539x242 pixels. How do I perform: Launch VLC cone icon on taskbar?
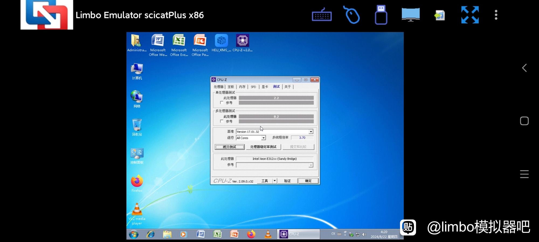(x=268, y=234)
